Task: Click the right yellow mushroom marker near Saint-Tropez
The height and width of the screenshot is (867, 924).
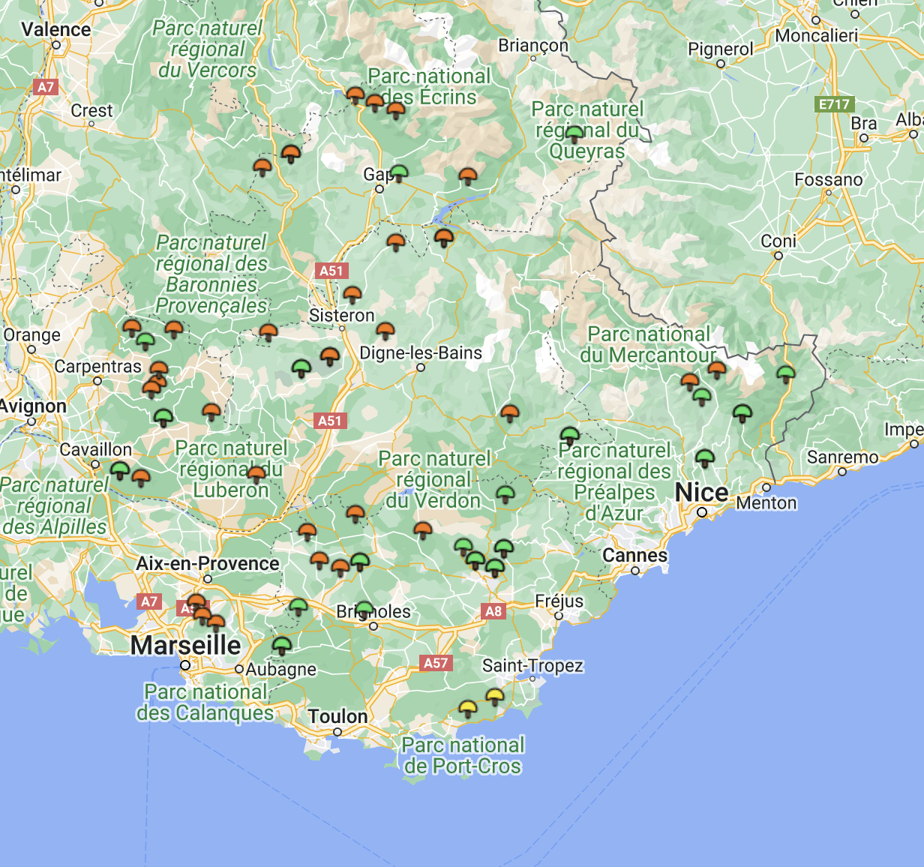Action: [x=494, y=697]
